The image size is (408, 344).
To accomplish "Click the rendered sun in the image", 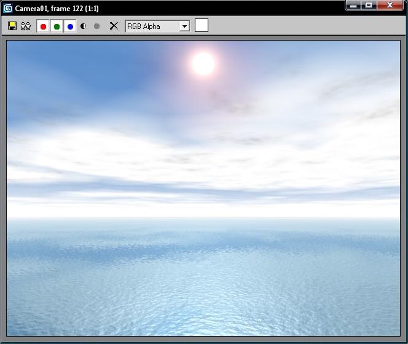I will (203, 64).
